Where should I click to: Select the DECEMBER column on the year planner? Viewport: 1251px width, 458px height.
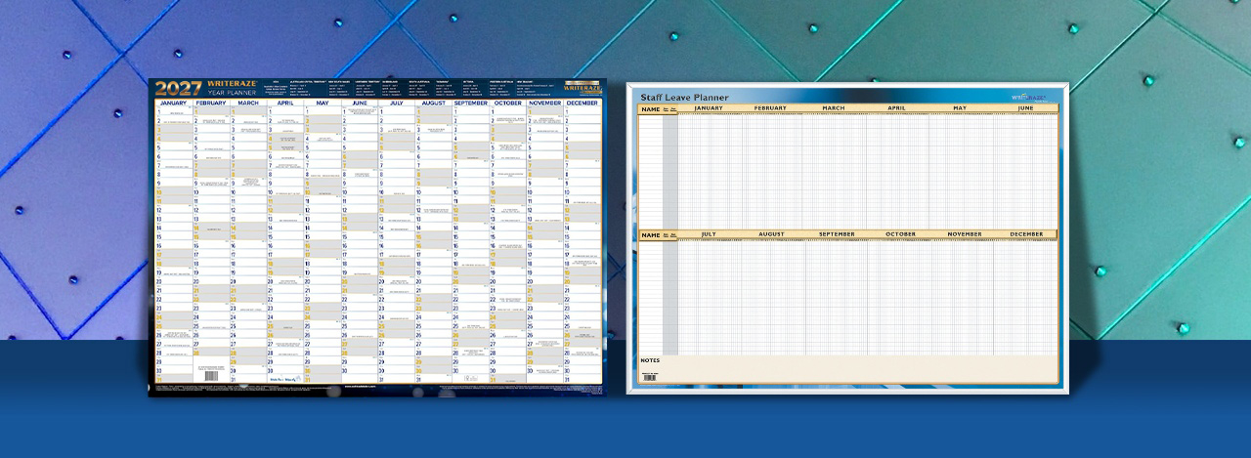[x=582, y=241]
